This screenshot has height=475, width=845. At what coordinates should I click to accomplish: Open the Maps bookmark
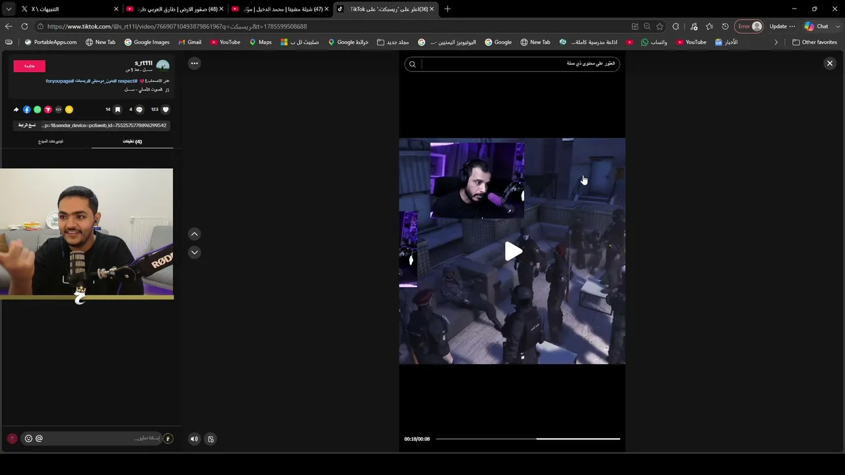[x=260, y=42]
